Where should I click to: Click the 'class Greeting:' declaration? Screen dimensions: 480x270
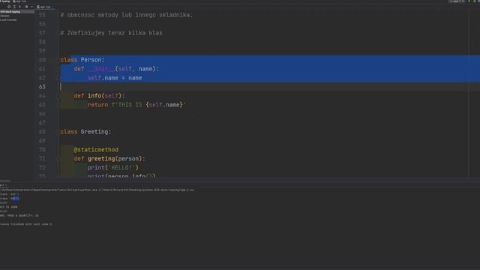coord(85,132)
